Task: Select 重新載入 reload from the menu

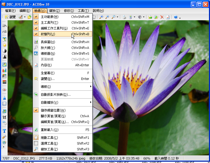Action: coord(50,130)
